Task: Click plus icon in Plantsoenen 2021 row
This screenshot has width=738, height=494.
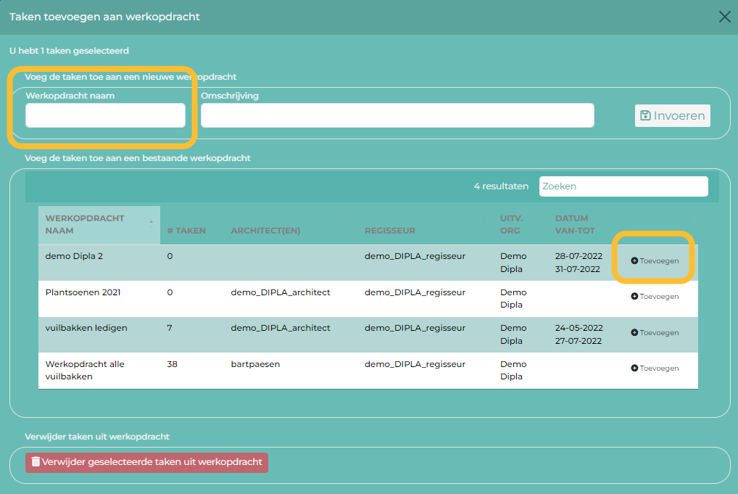Action: [634, 297]
